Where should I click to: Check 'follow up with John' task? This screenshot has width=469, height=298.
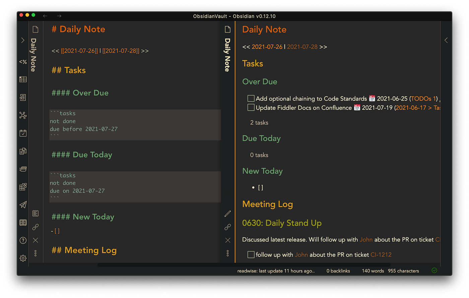tap(251, 255)
